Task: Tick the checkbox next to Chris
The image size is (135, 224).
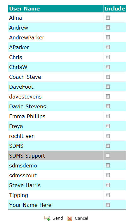Action: tap(108, 57)
